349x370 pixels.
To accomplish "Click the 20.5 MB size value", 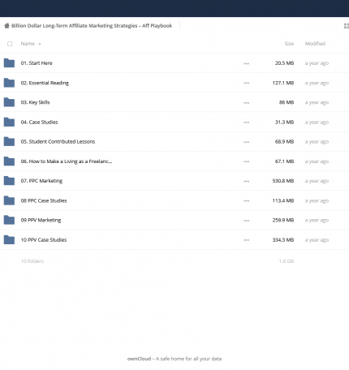I will coord(284,63).
